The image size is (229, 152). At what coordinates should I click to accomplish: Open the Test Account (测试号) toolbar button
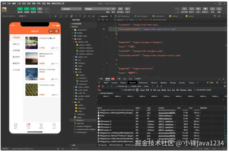(192, 9)
